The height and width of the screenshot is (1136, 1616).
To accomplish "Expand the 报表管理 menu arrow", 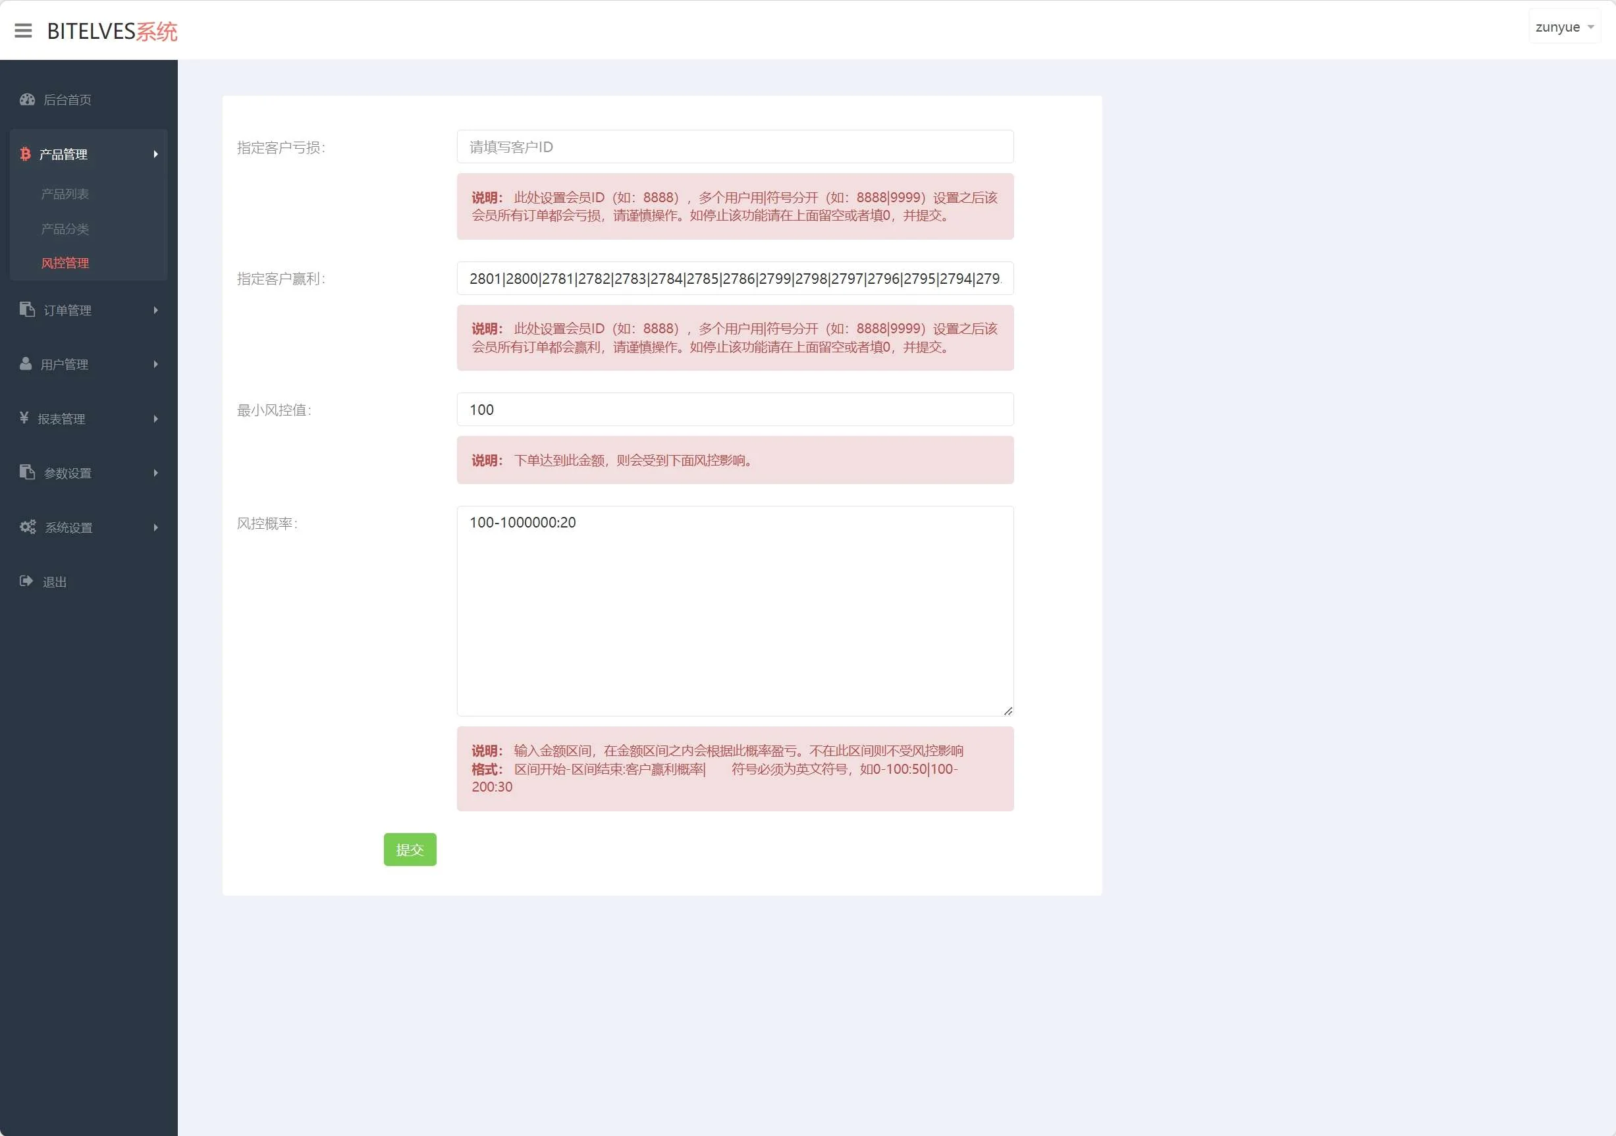I will coord(155,419).
